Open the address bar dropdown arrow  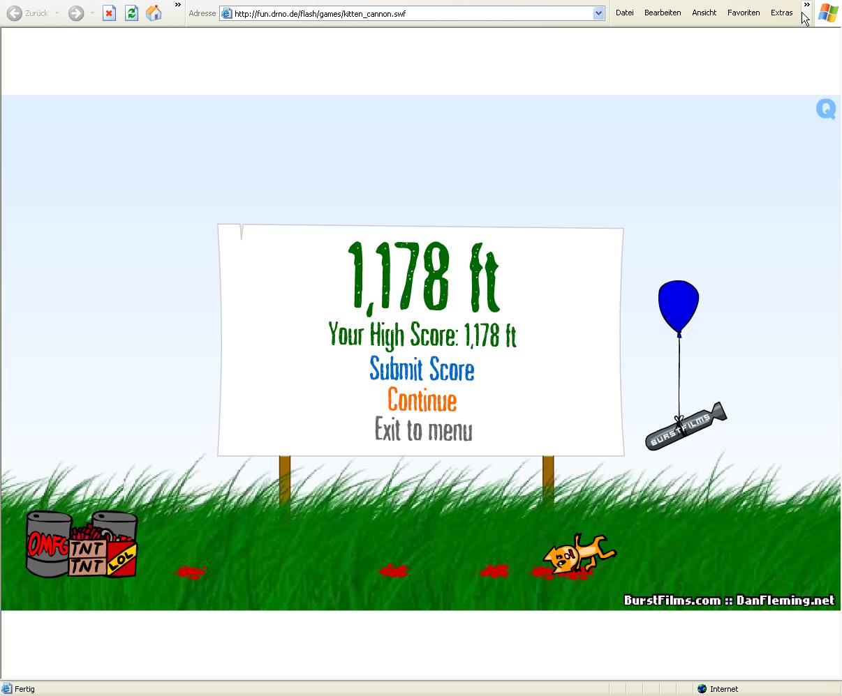[598, 13]
